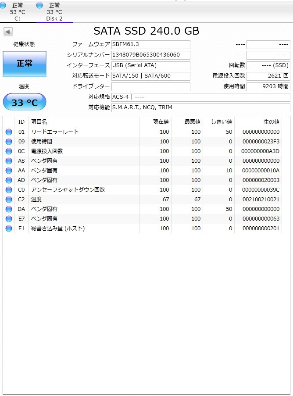Select the Disk 2 tab at 33 °C
This screenshot has height=396, width=293.
pos(54,11)
